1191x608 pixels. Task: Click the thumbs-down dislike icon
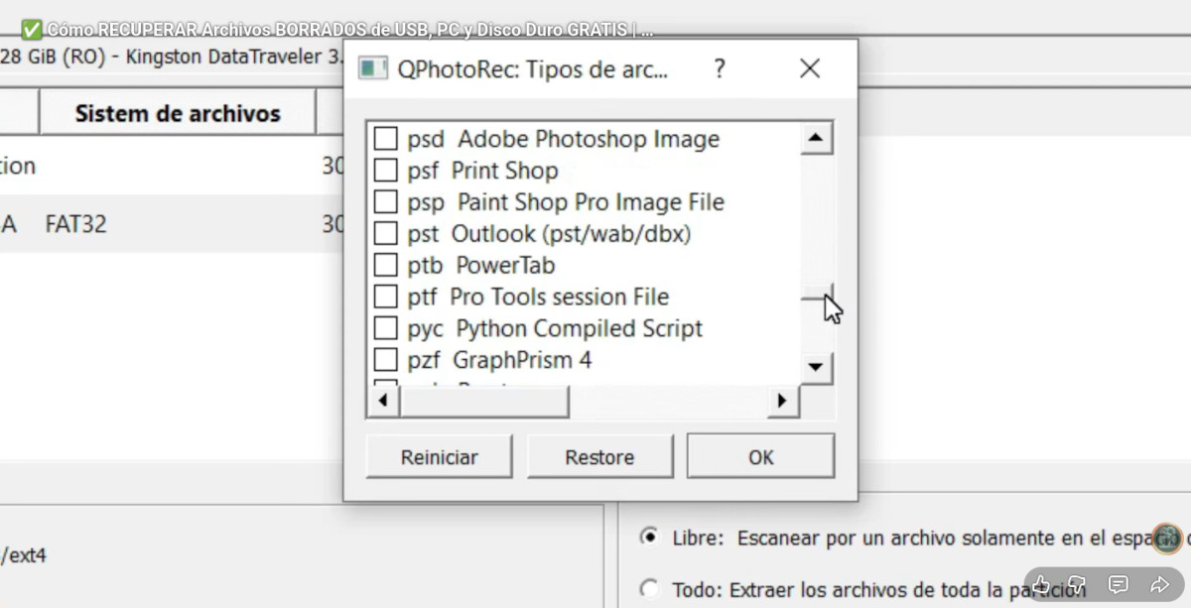[x=1077, y=584]
